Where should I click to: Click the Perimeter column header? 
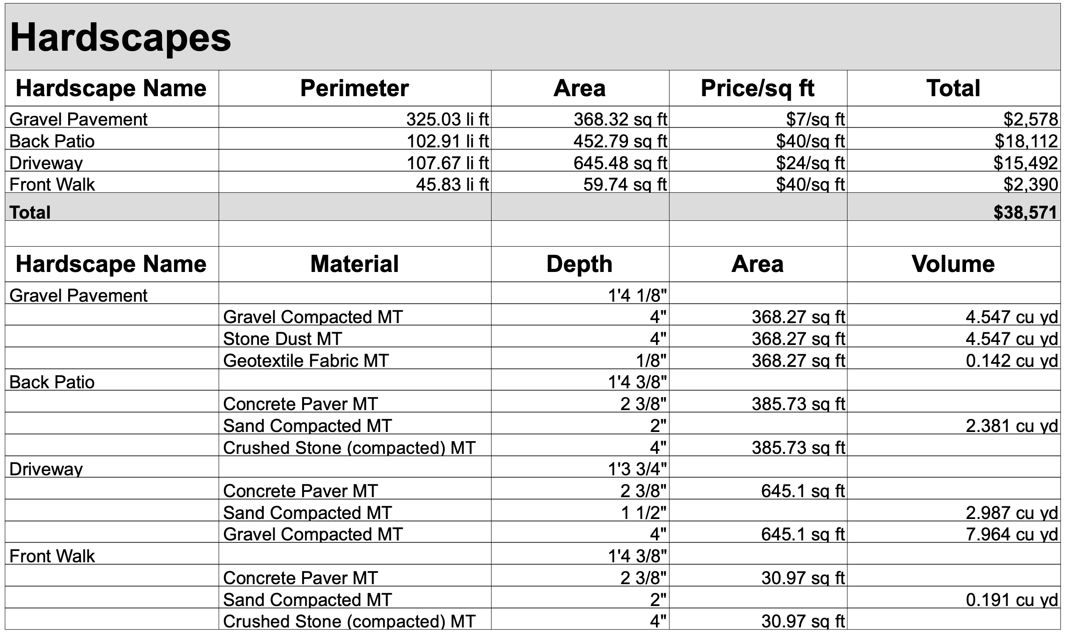[x=355, y=88]
